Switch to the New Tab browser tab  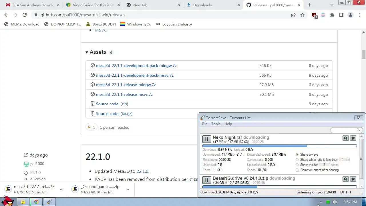(153, 5)
